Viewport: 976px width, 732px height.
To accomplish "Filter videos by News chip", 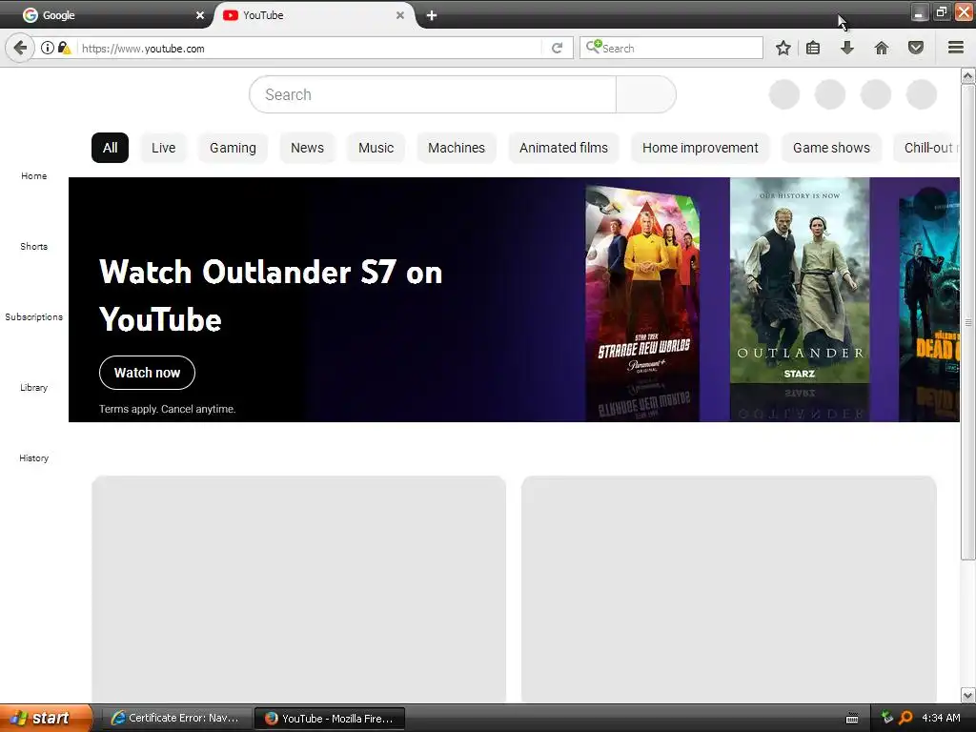I will (x=308, y=148).
